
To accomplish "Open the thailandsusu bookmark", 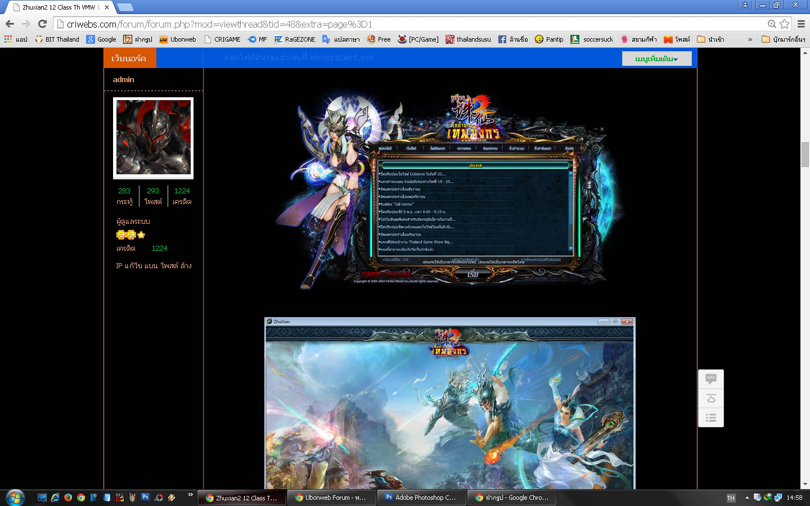I will [x=468, y=39].
